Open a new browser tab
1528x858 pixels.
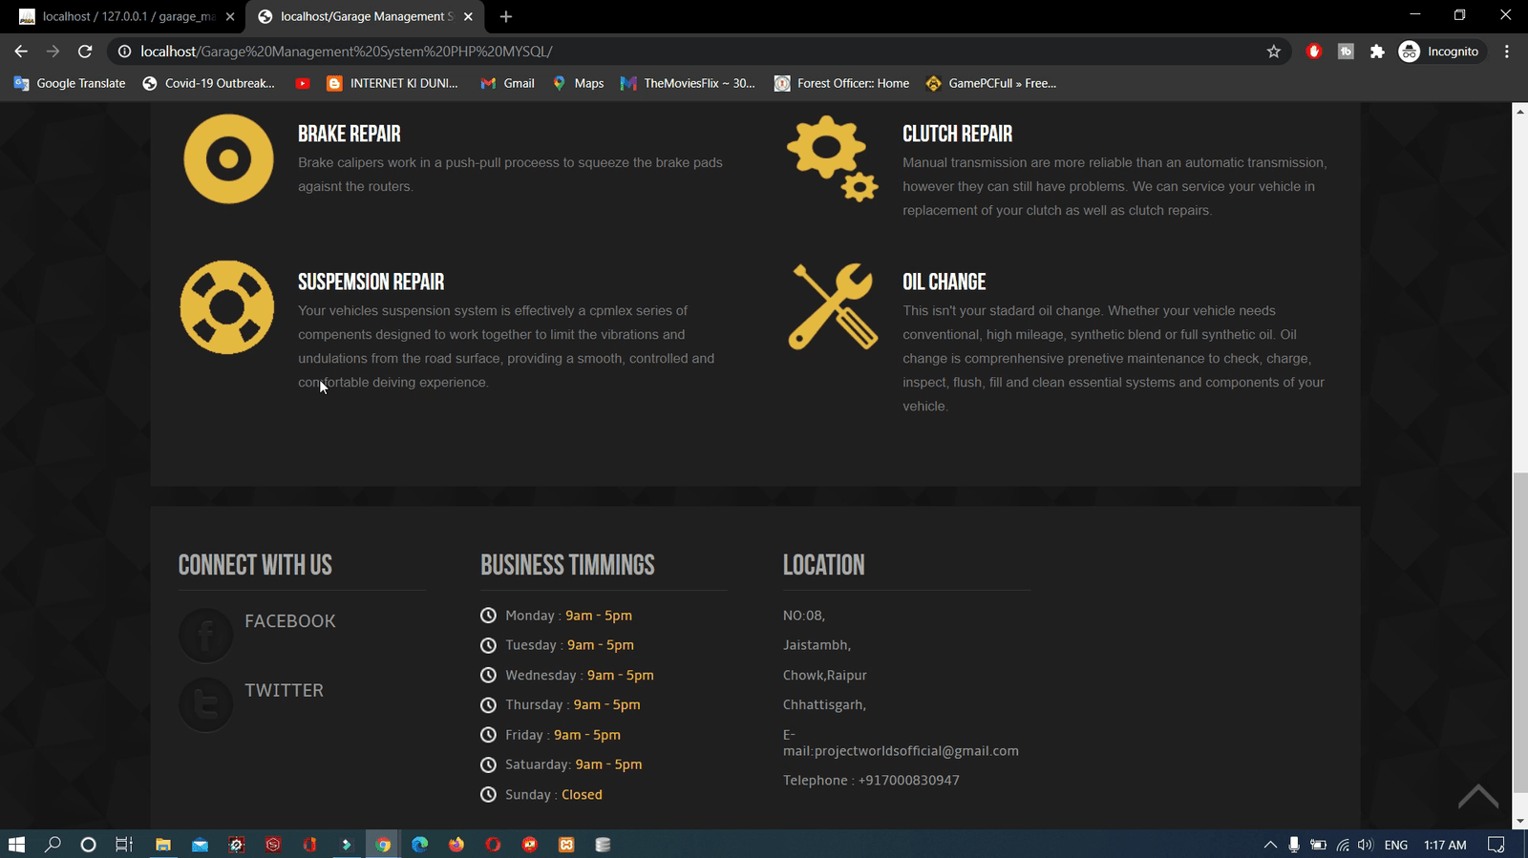506,16
